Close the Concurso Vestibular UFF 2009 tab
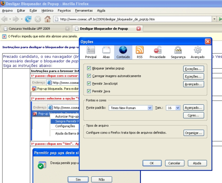222x183 pixels. coord(67,29)
